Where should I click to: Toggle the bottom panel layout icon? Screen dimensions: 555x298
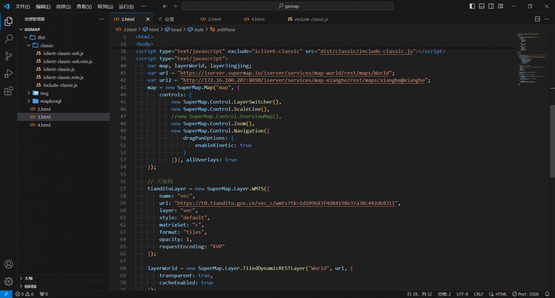click(x=482, y=6)
